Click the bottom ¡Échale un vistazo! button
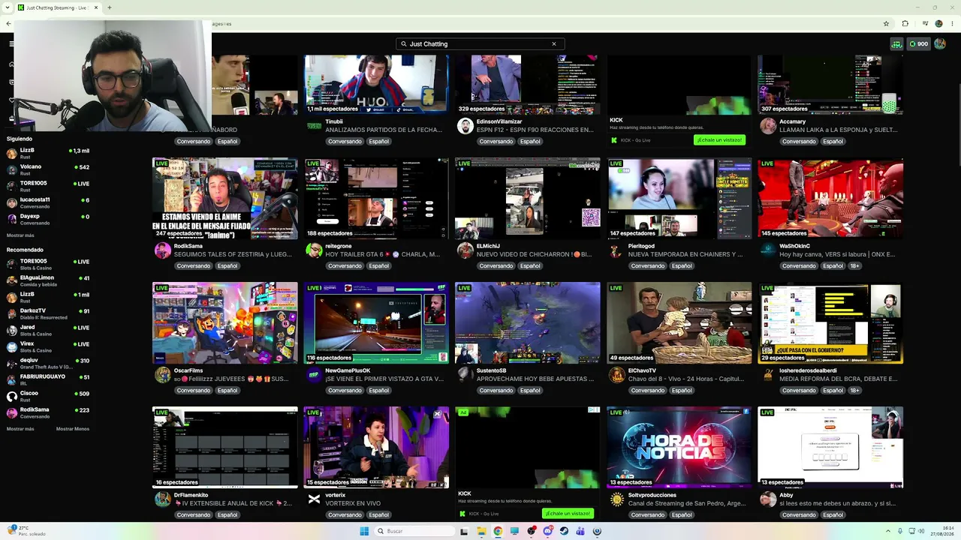This screenshot has width=961, height=540. pos(568,514)
